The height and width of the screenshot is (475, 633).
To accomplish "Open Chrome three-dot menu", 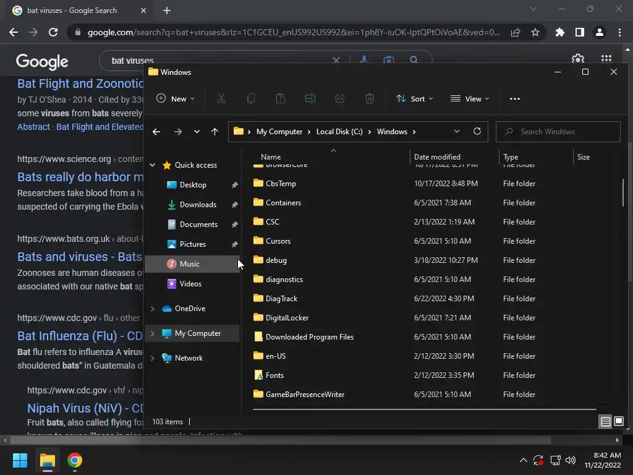I will pos(619,32).
